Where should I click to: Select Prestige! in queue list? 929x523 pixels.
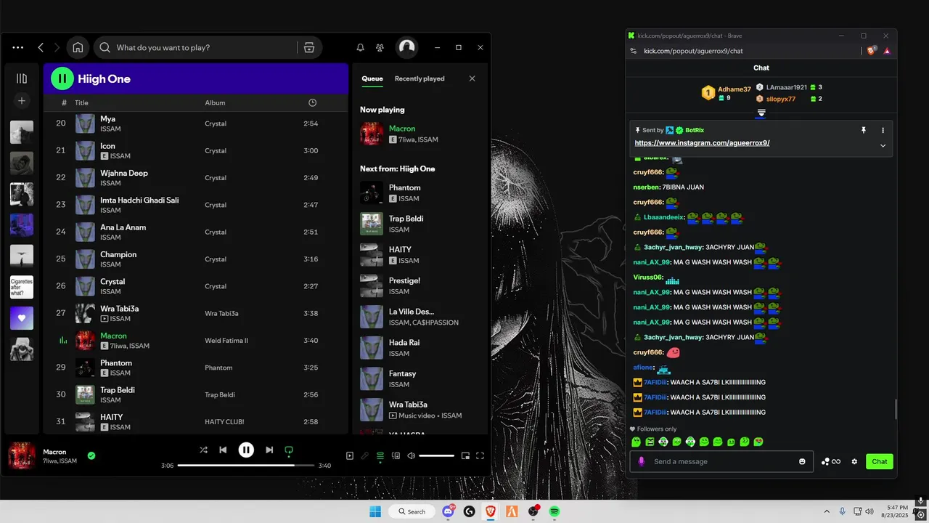click(418, 285)
